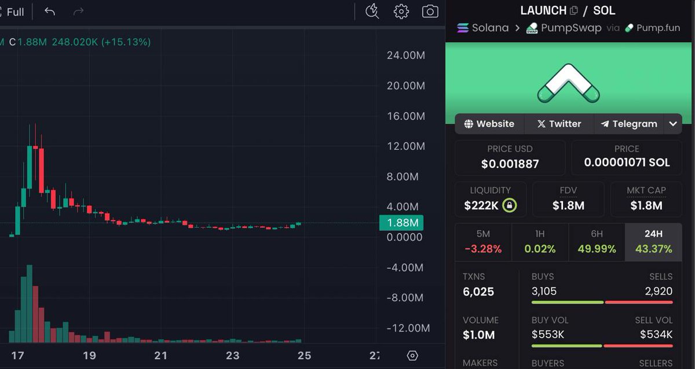Click the LIQUIDITY $222K box
Viewport: 695px width, 369px height.
491,199
